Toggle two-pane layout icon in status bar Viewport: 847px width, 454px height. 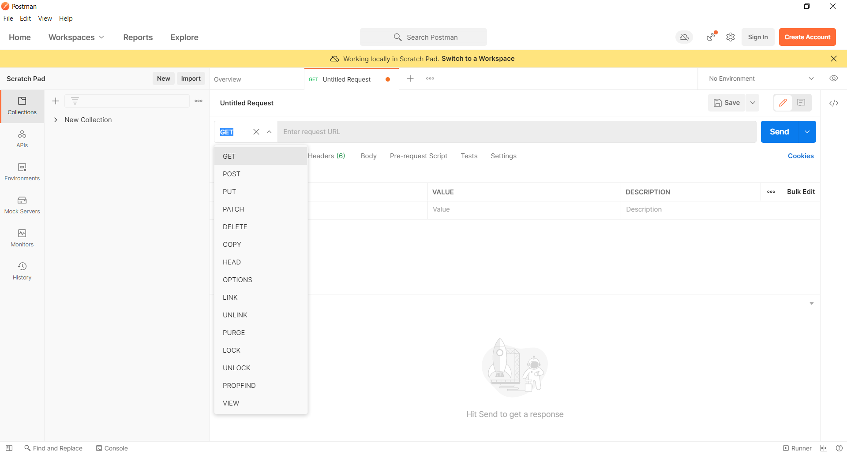point(824,448)
